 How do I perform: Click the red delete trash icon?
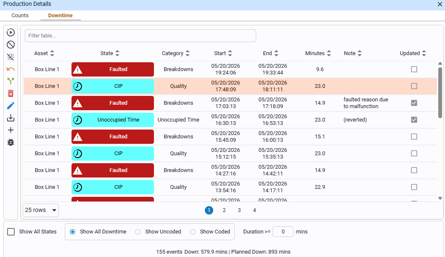tap(11, 93)
